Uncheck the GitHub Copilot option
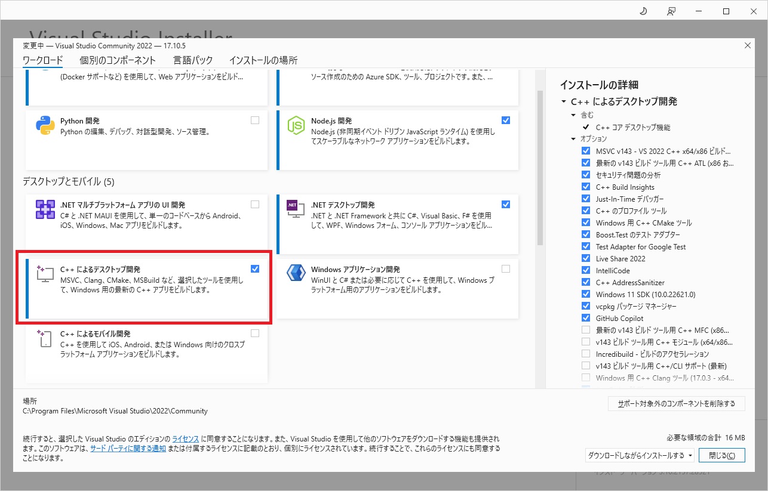The width and height of the screenshot is (768, 491). [585, 318]
